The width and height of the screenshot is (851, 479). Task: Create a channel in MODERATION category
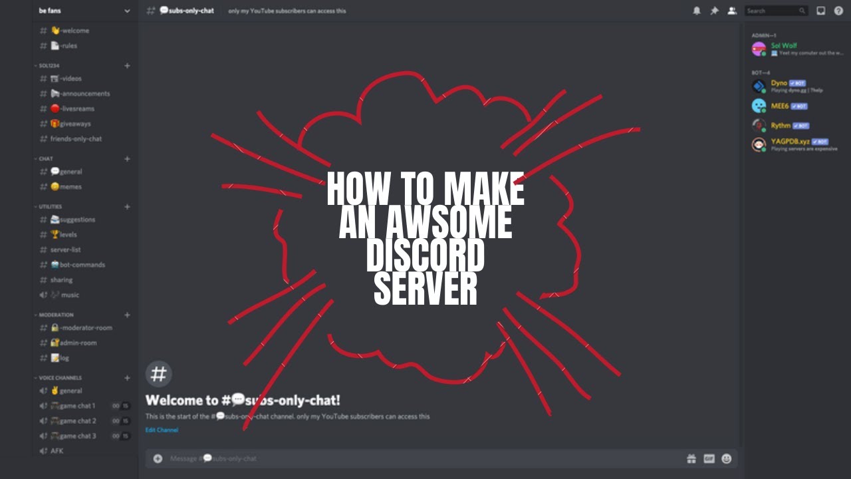point(127,315)
